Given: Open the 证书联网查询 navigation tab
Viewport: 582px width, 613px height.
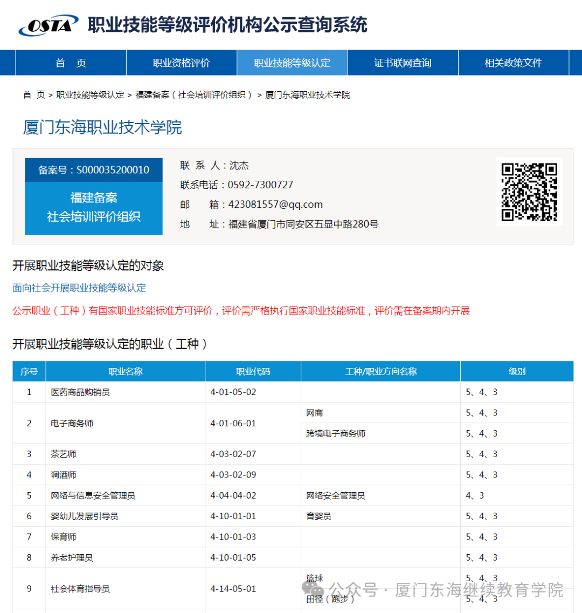Looking at the screenshot, I should coord(403,63).
